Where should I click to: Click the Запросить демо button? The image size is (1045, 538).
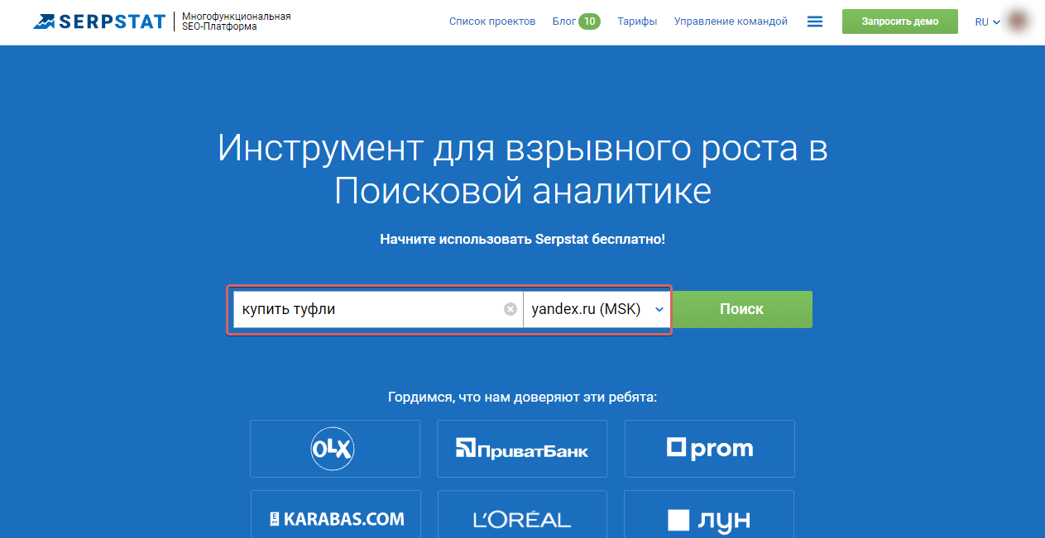[900, 21]
